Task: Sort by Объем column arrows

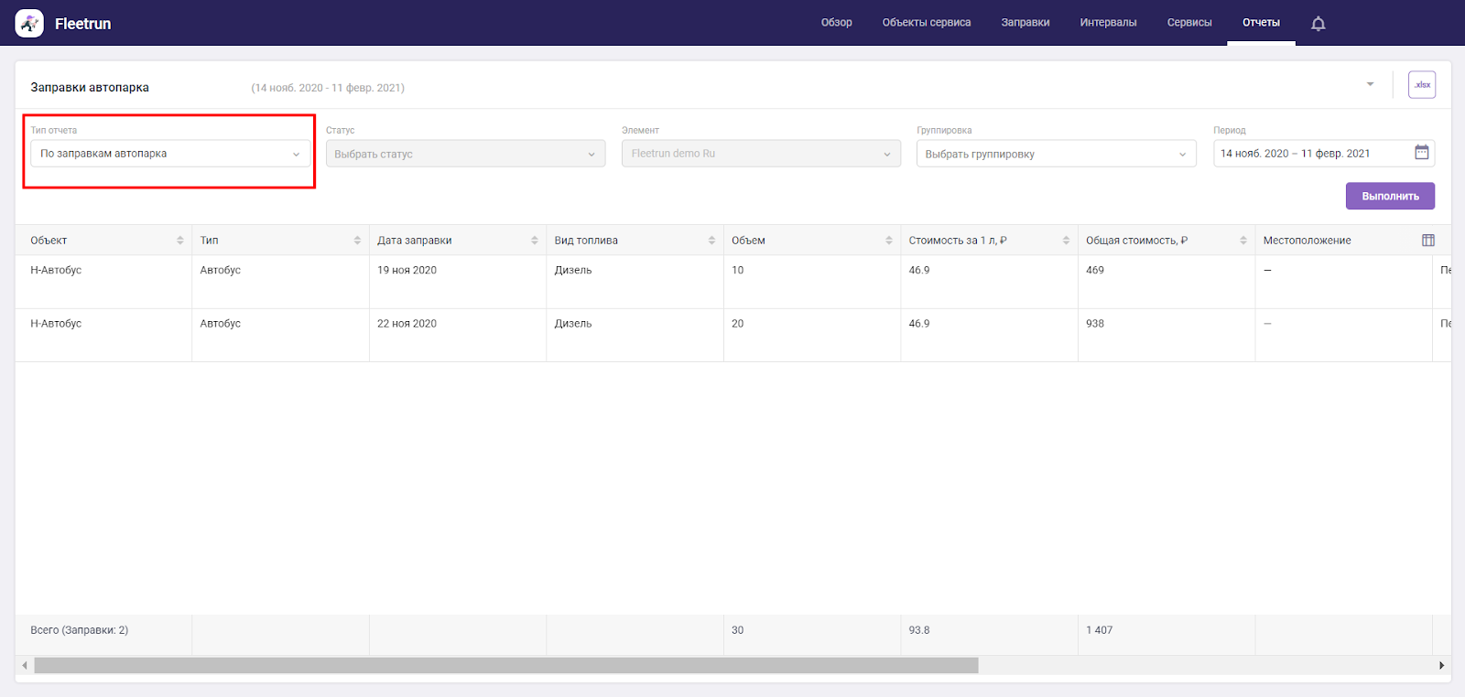Action: pos(888,241)
